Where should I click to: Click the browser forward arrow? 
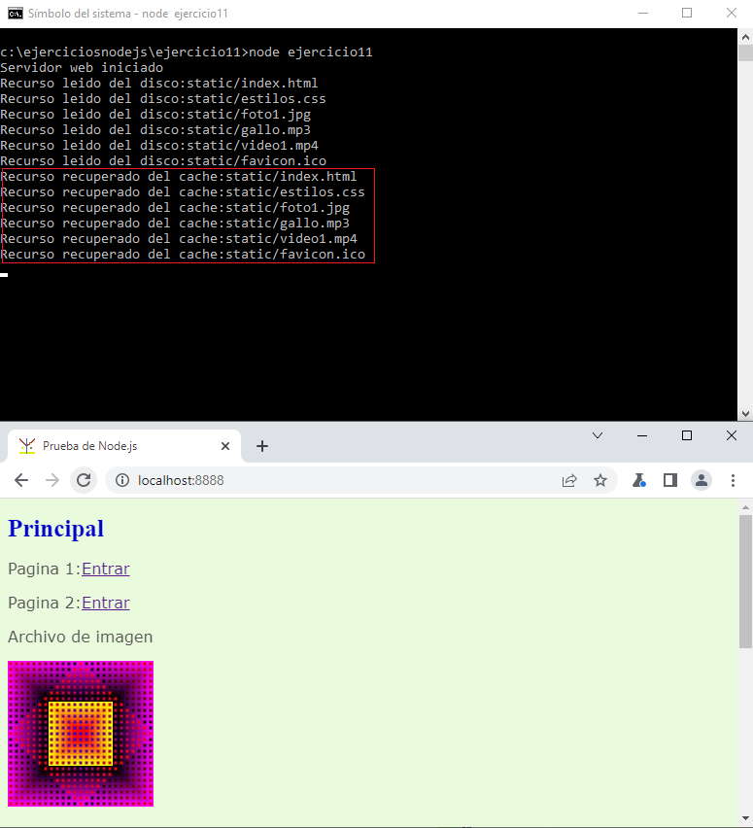click(x=51, y=480)
